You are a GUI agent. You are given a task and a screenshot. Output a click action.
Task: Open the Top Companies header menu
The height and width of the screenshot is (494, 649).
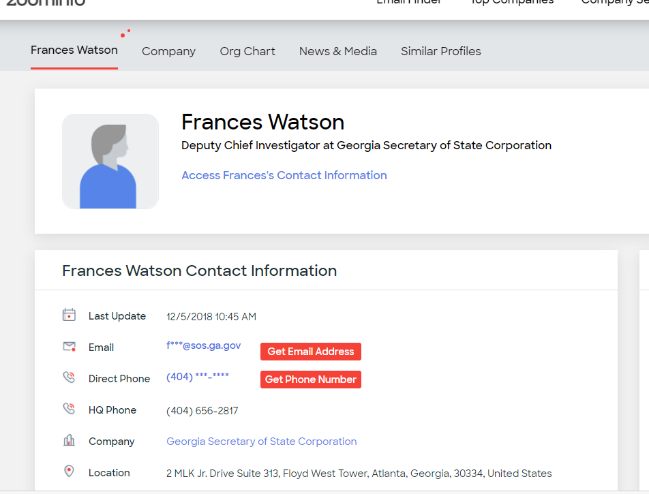coord(513,2)
